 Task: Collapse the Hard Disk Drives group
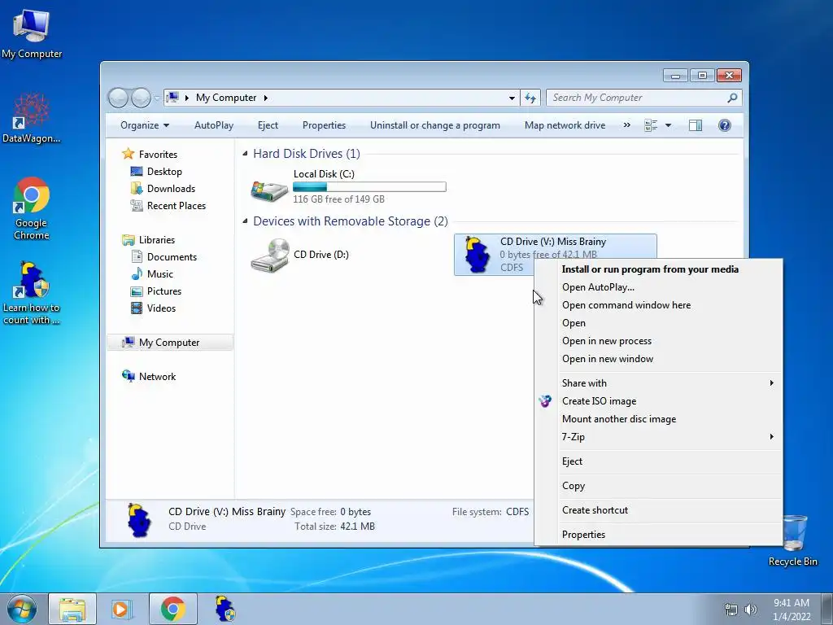coord(245,154)
